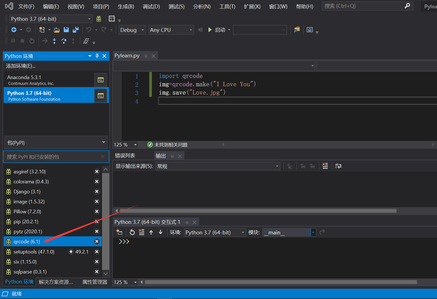Open the Any CPU platform dropdown
437x299 pixels.
[171, 30]
